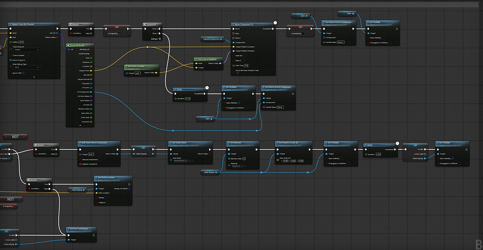Click the Return Value pin of Get Actor Location
Screen dimensions: 483x250
tap(156, 73)
